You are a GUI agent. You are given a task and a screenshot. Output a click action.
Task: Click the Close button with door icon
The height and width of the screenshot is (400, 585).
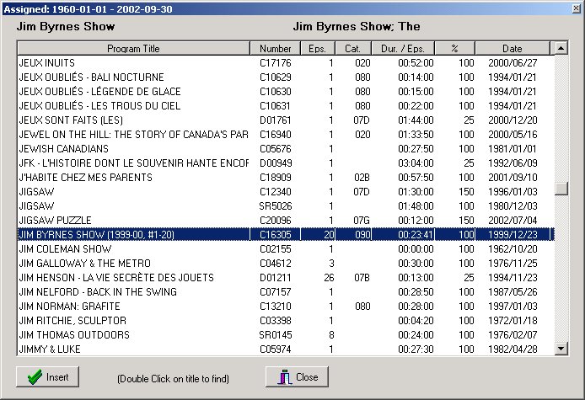(297, 376)
